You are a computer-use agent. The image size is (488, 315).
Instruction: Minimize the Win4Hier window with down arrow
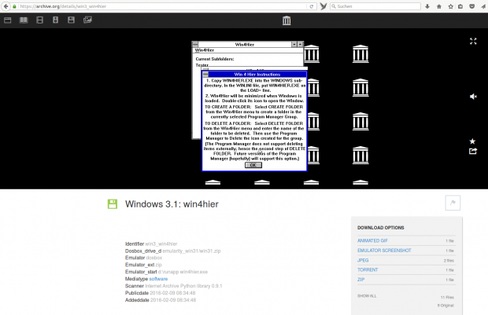tap(294, 45)
